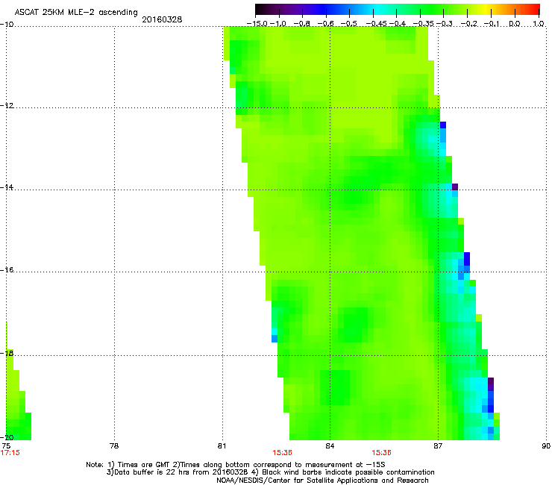The height and width of the screenshot is (485, 552).
Task: Click the note "Times are GMT" line
Action: click(236, 465)
